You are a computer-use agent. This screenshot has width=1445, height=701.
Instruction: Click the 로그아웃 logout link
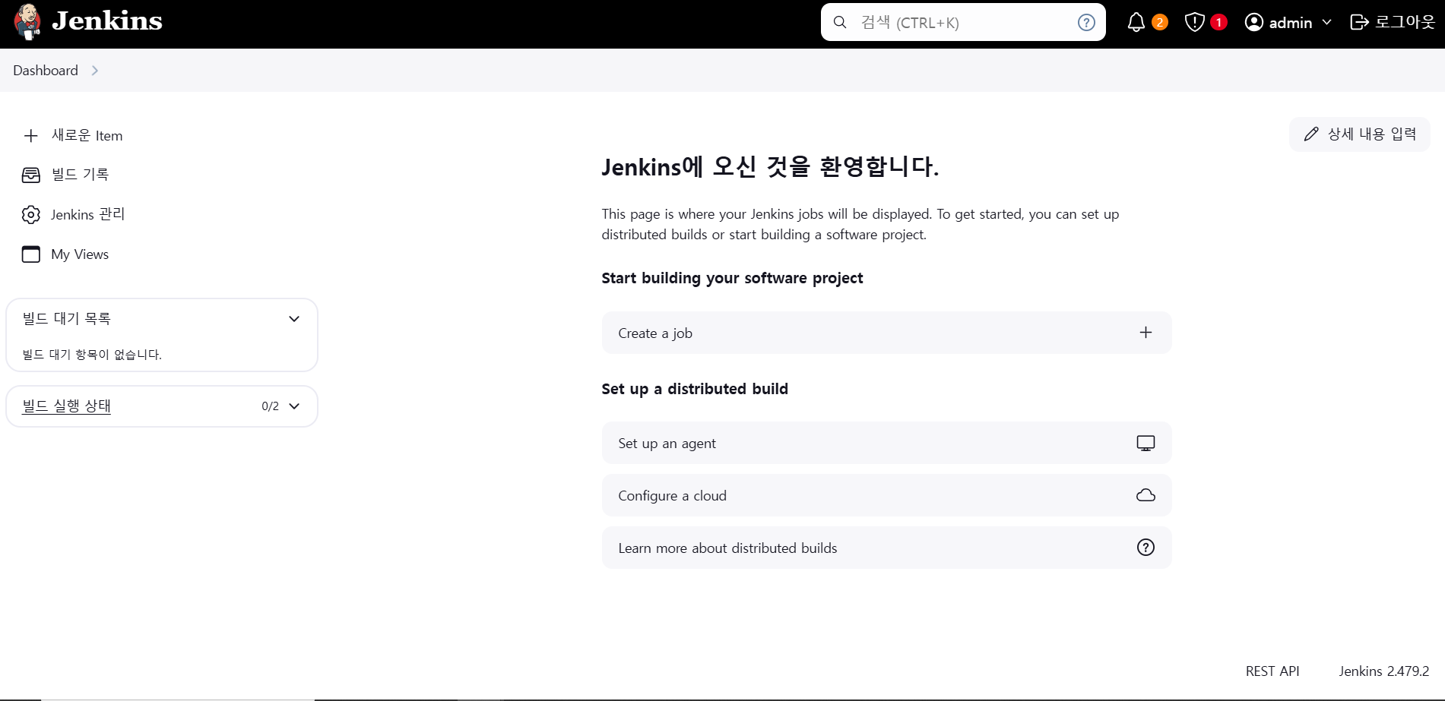coord(1393,22)
